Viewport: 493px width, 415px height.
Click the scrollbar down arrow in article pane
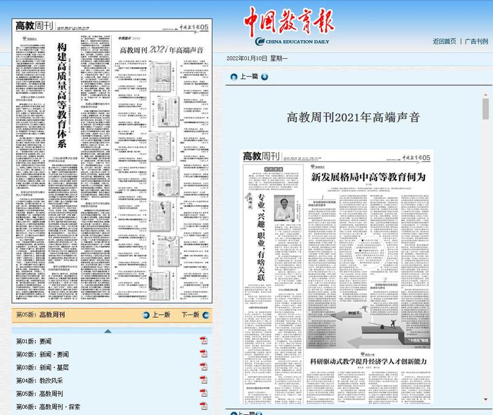(486, 400)
